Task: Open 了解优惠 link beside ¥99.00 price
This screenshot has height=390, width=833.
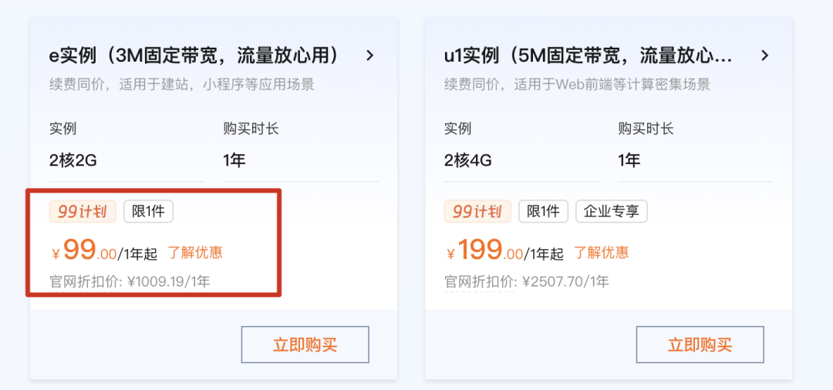Action: 195,253
